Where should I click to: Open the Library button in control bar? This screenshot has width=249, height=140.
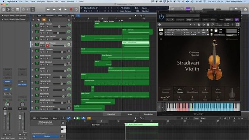point(4,9)
